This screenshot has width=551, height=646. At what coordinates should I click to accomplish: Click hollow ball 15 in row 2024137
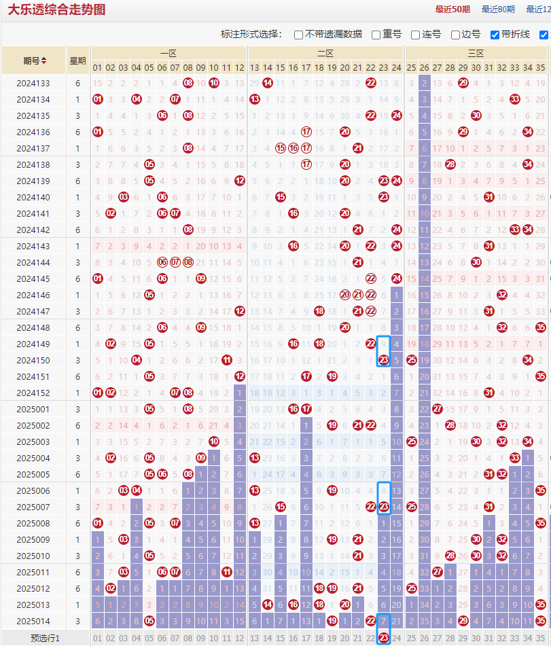281,148
